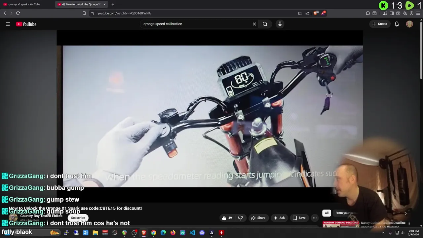Viewport: 423px width, 238px height.
Task: Open options for the Nancy Guthrie video
Action: click(409, 223)
